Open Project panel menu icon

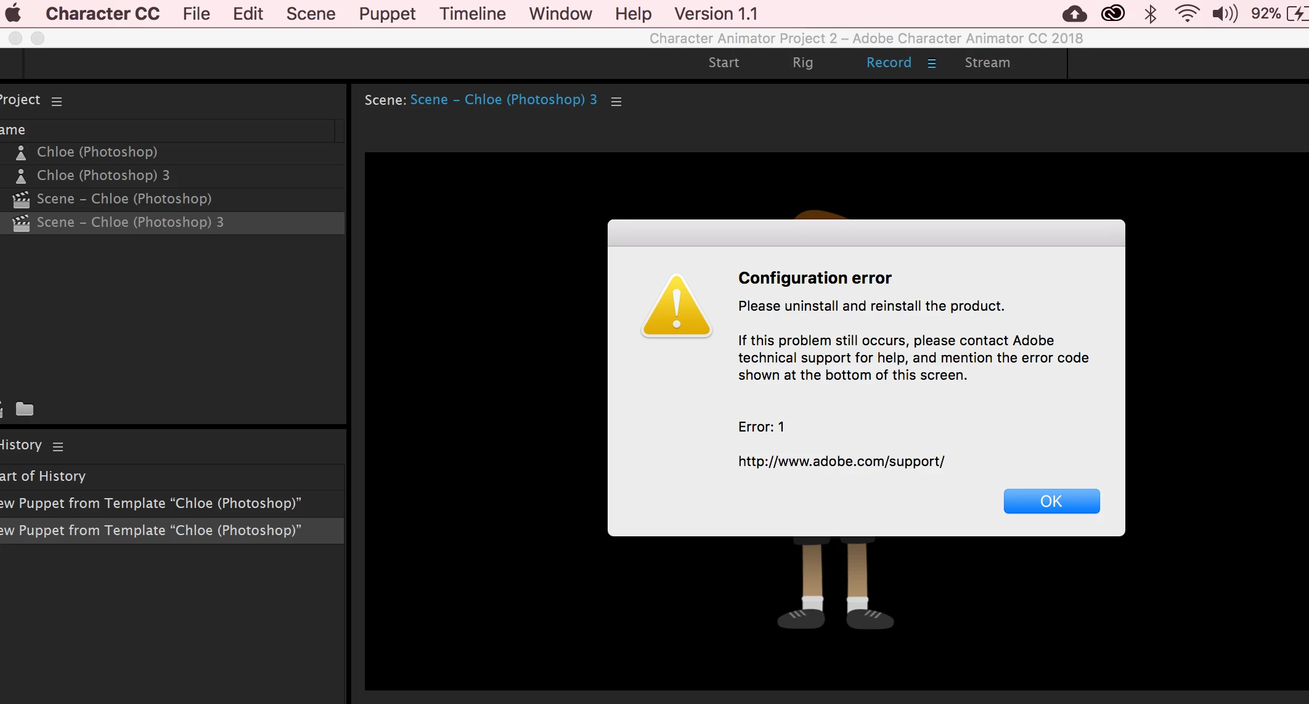57,101
